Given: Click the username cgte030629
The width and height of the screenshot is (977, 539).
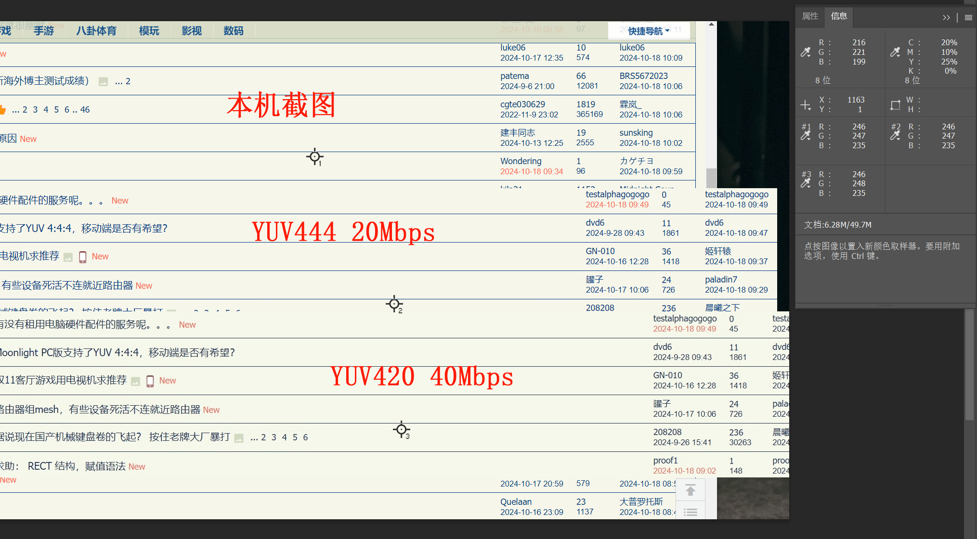Looking at the screenshot, I should tap(522, 104).
